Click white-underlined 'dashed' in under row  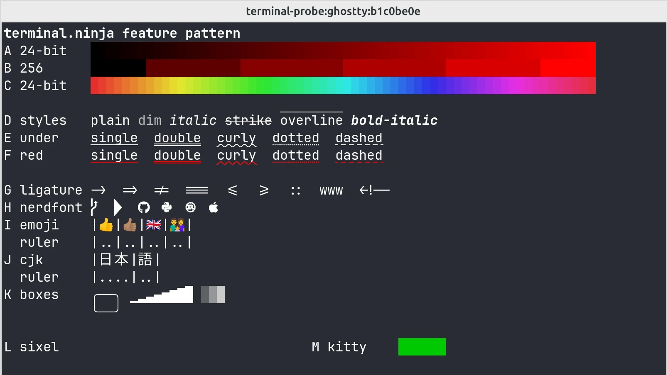coord(359,139)
